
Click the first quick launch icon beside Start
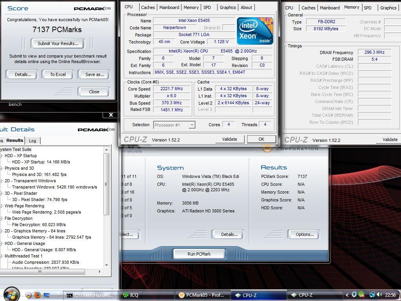point(29,295)
